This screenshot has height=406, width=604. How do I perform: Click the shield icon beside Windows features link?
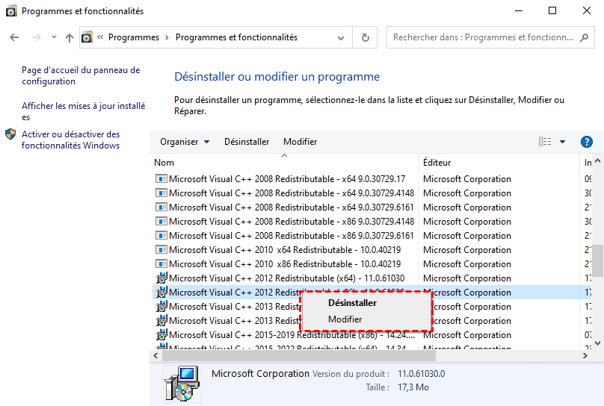10,134
